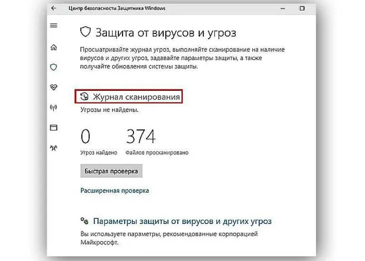The width and height of the screenshot is (365, 261).
Task: Minimize the Defender Security Center window
Action: coord(283,9)
